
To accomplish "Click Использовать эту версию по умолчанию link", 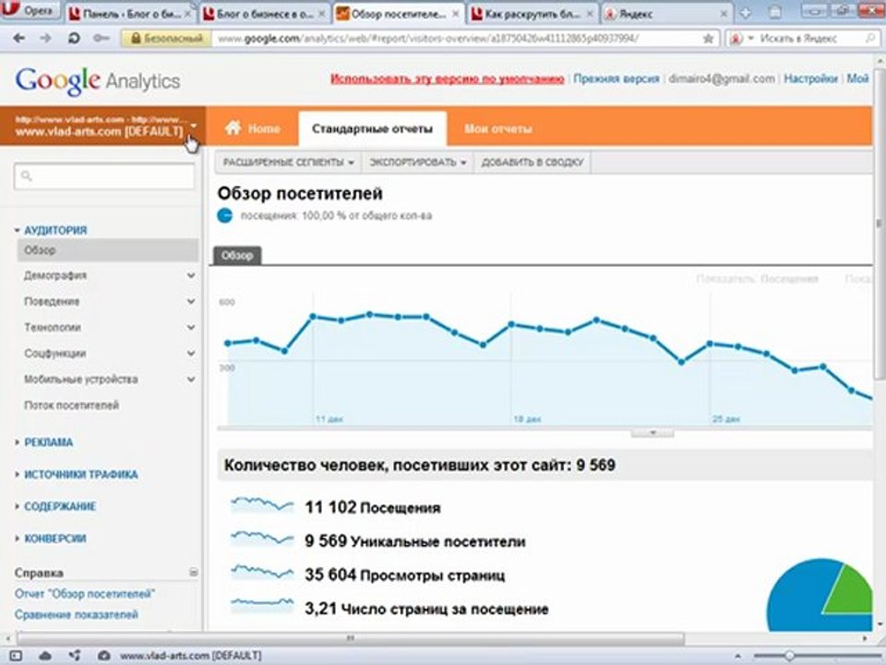I will [448, 79].
